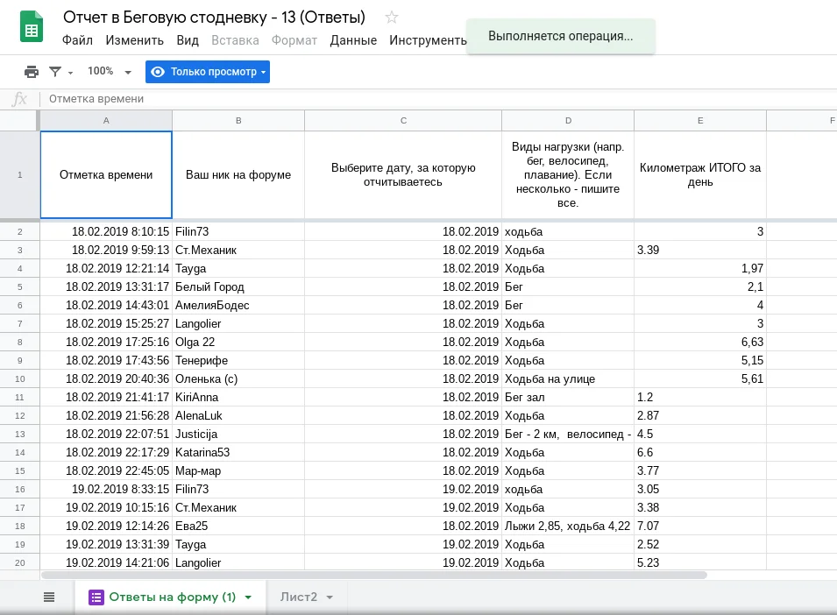Viewport: 837px width, 615px height.
Task: Click the eye icon in view-only button
Action: [x=159, y=72]
